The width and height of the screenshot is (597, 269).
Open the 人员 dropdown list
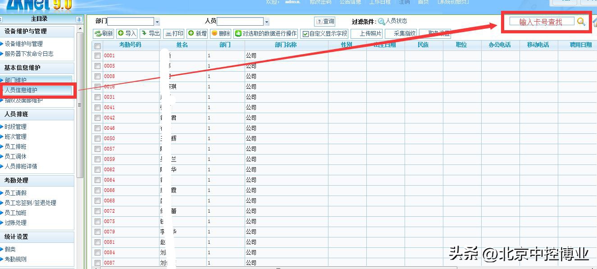coord(267,21)
